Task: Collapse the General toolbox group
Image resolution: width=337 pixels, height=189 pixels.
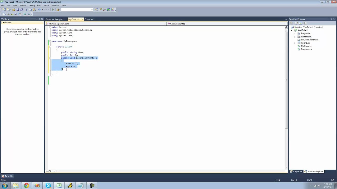Action: [3, 23]
